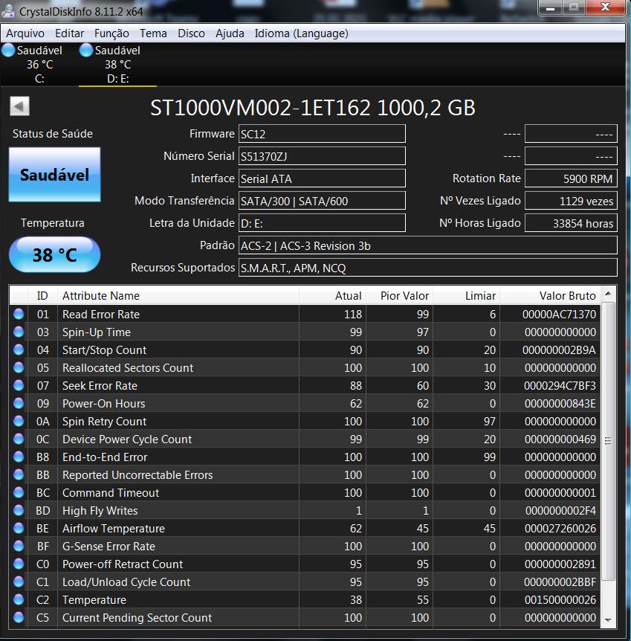Click the scrollbar up arrow in attribute list

608,294
